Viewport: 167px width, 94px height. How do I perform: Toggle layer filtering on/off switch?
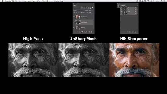click(92, 8)
